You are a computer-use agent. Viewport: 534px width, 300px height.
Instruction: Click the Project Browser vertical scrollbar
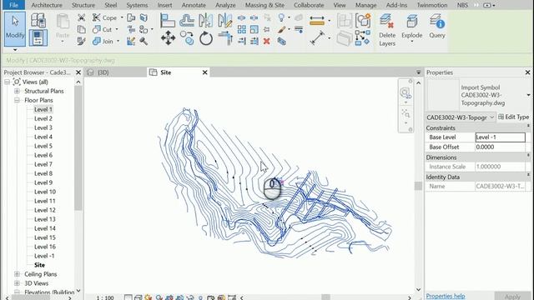(x=78, y=148)
